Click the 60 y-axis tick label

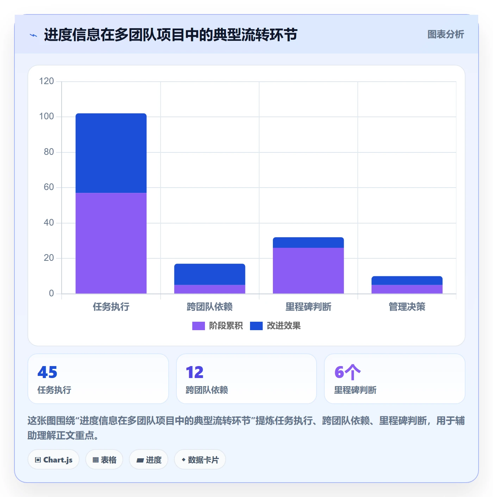tap(49, 187)
